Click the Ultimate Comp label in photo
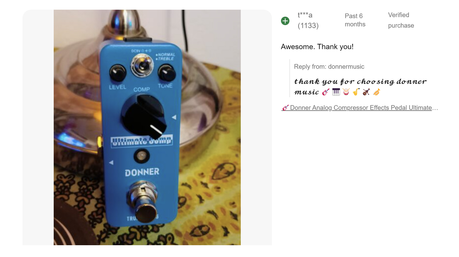Screen dimensions: 459x257 [142, 141]
